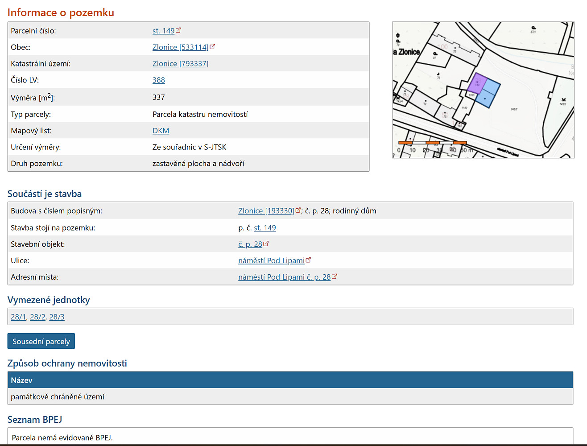Open ownership sheet number 388
The image size is (587, 446).
159,80
